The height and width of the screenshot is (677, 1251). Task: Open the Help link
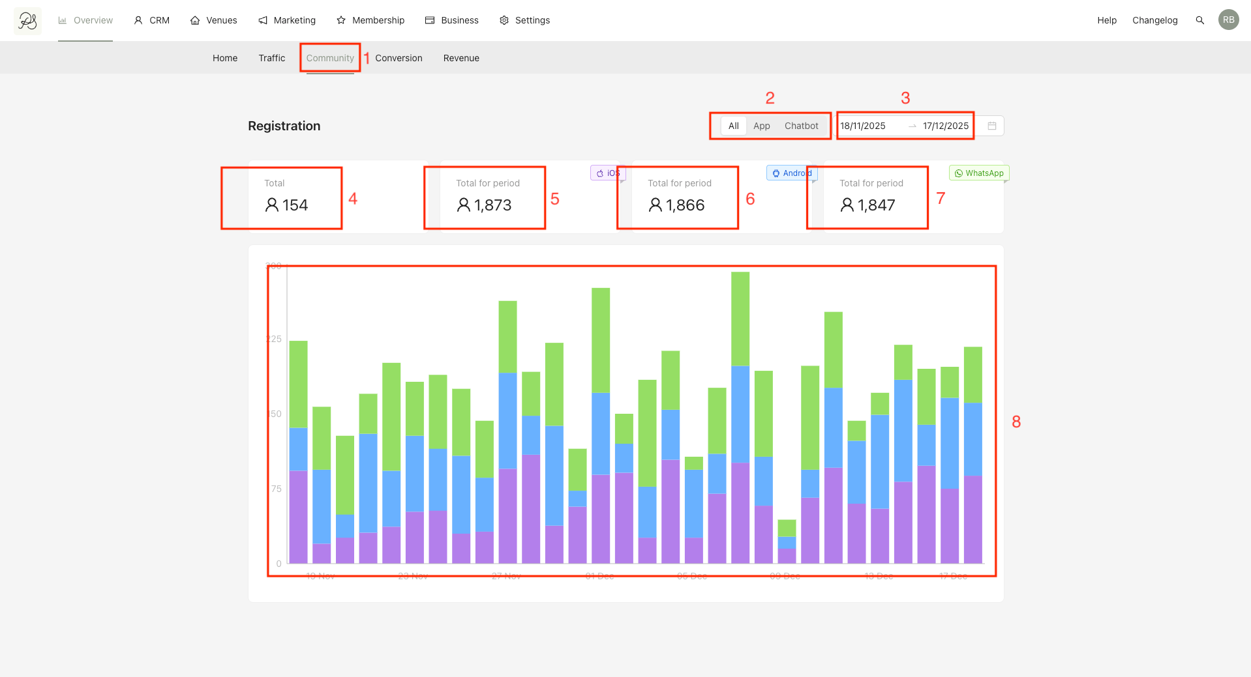tap(1107, 20)
